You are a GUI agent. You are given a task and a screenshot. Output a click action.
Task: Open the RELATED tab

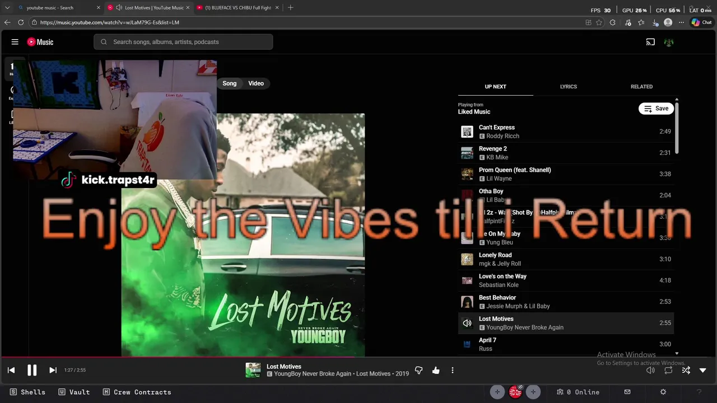click(641, 87)
